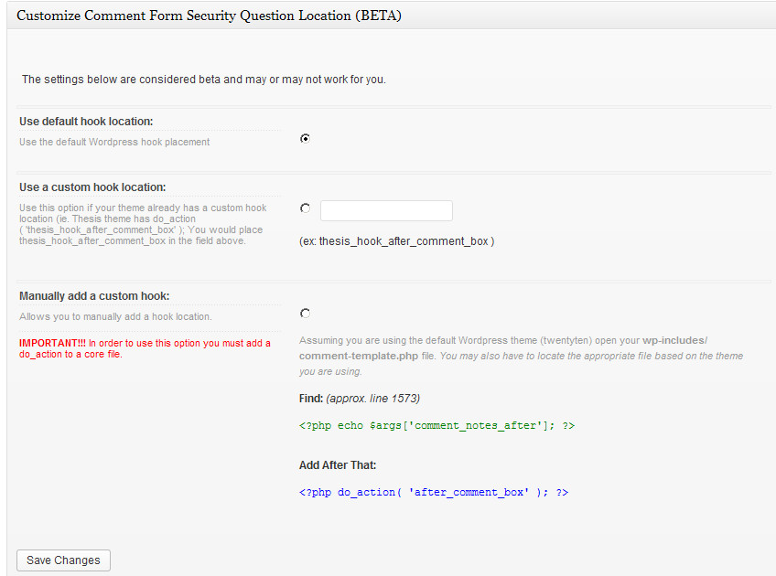Click the example thesis_hook_after_comment_box hint text

coord(396,241)
